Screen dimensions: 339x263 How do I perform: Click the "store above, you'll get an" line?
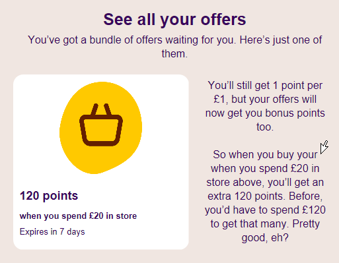pyautogui.click(x=265, y=183)
